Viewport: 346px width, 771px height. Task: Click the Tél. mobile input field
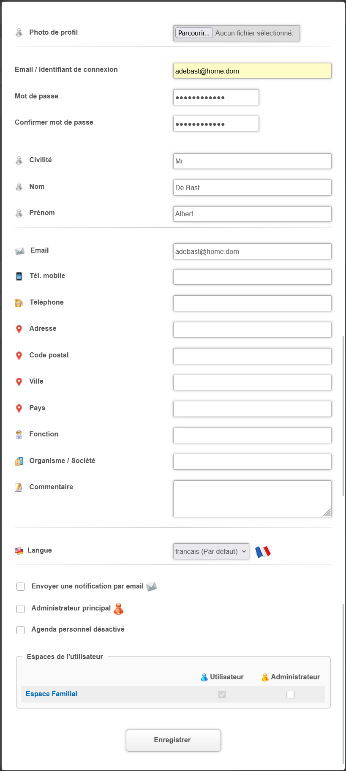[252, 277]
